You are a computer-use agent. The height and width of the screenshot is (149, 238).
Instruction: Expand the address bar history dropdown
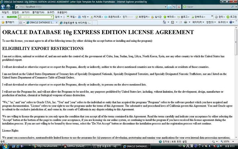166,7
